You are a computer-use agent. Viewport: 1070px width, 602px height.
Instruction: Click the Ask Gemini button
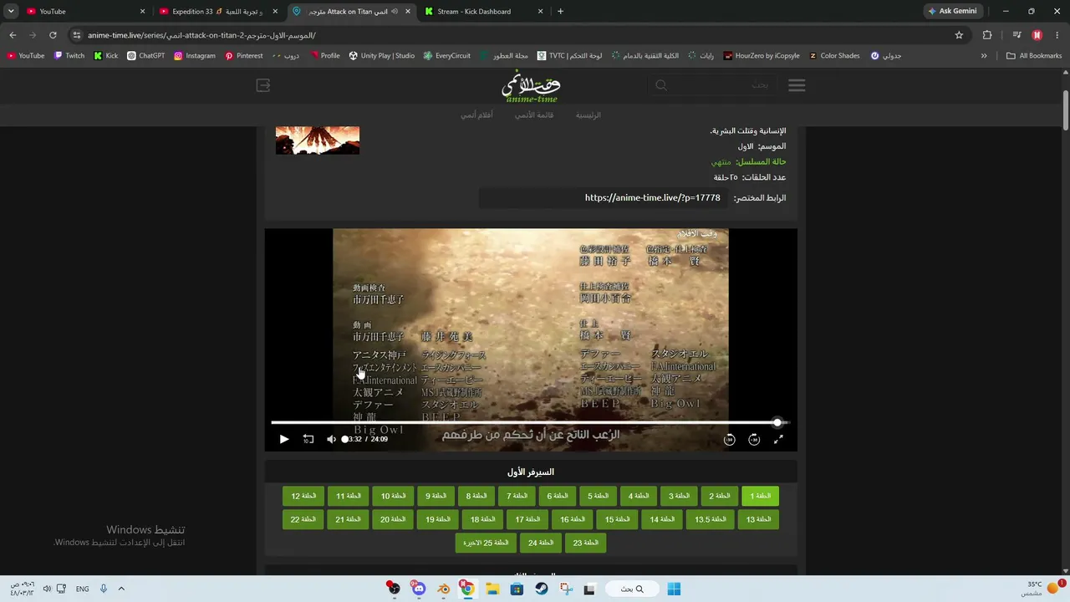952,12
